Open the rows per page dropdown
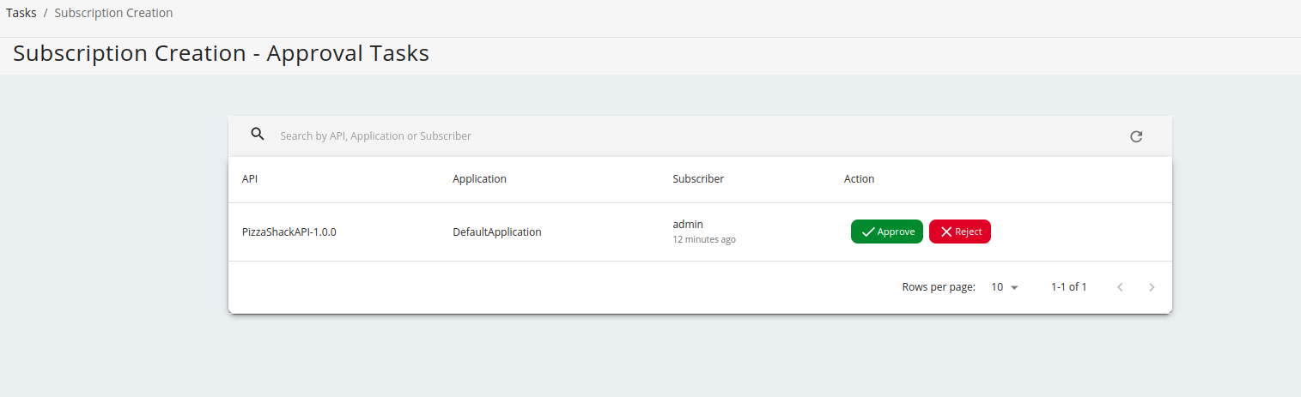Image resolution: width=1301 pixels, height=397 pixels. click(1004, 287)
